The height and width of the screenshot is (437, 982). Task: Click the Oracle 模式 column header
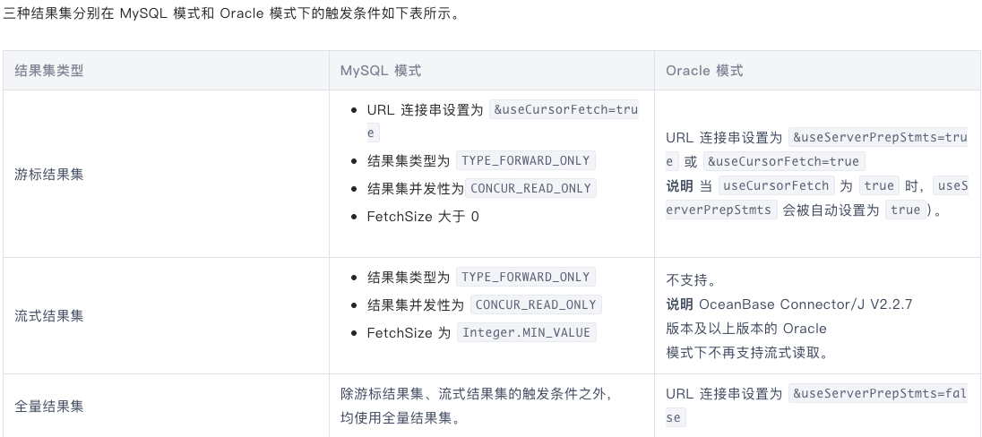pyautogui.click(x=704, y=71)
